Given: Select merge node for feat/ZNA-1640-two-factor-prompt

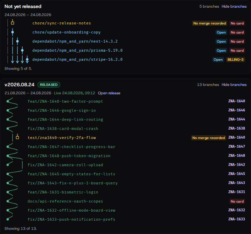Looking at the screenshot, I should point(8,101).
